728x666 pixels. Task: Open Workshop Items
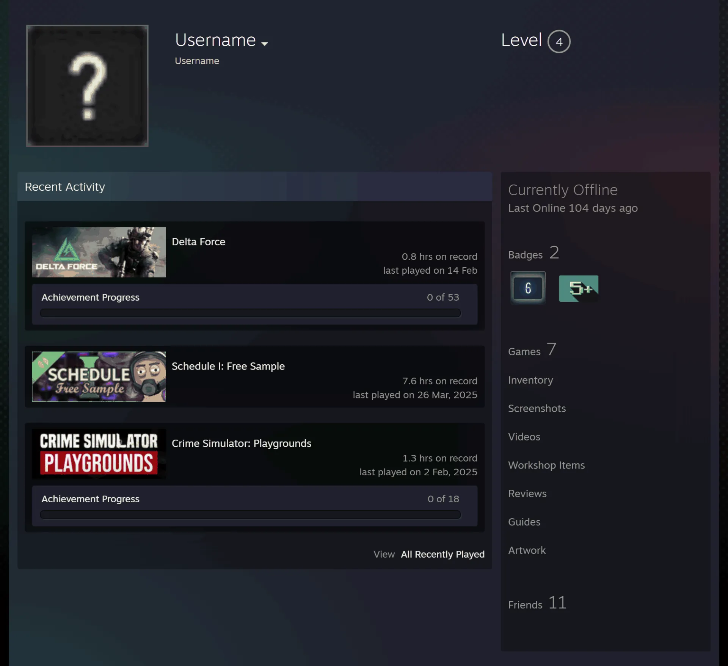pyautogui.click(x=546, y=465)
